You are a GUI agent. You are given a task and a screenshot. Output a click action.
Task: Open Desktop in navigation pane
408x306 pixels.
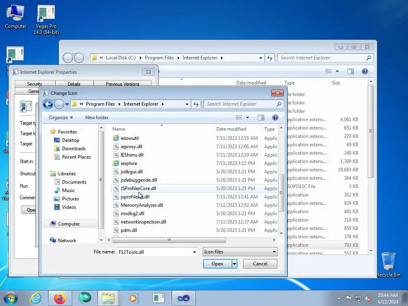[x=71, y=140]
